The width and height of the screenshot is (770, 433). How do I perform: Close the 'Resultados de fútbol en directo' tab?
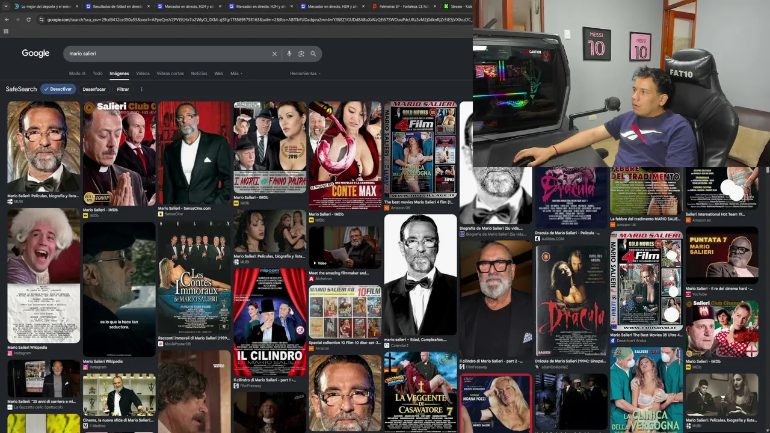(148, 6)
